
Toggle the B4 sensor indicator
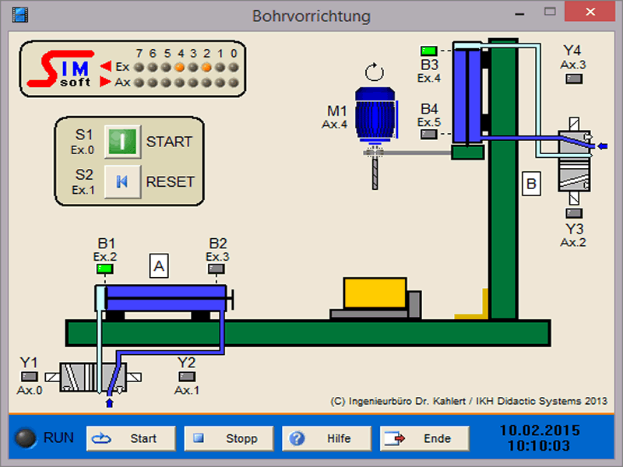coord(429,134)
